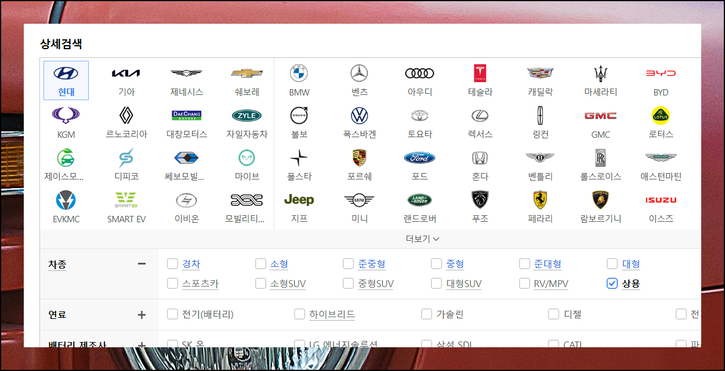Screen dimensions: 725x371
Task: Choose the Polestar (폴스타) star logo
Action: pyautogui.click(x=299, y=157)
